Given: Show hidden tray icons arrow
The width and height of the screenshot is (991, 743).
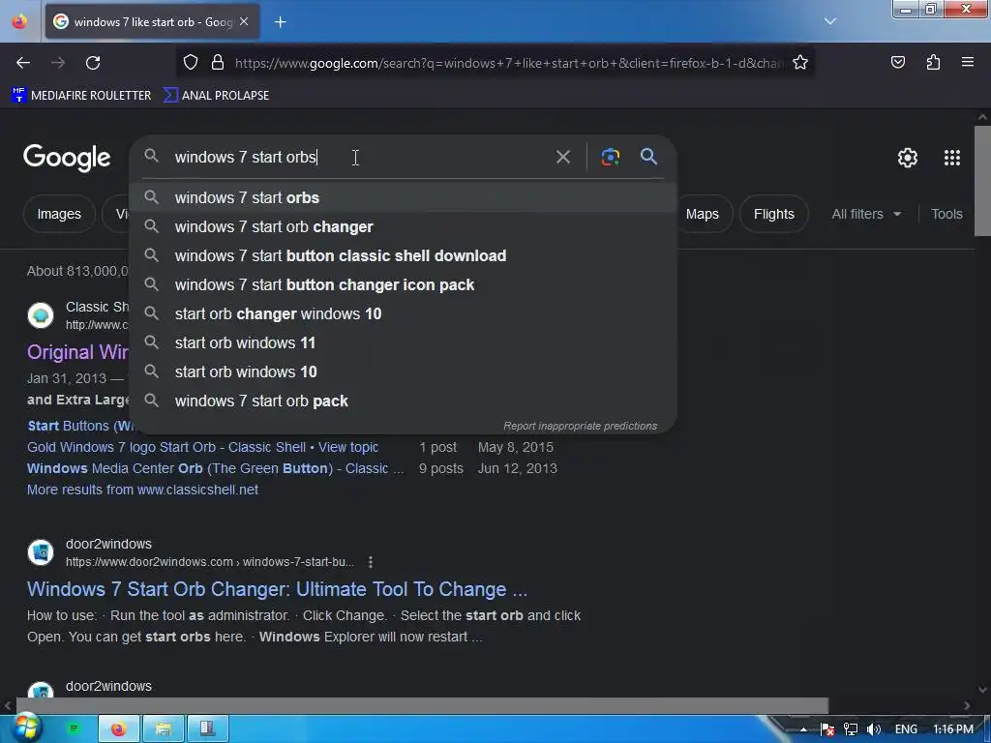Looking at the screenshot, I should tap(803, 729).
